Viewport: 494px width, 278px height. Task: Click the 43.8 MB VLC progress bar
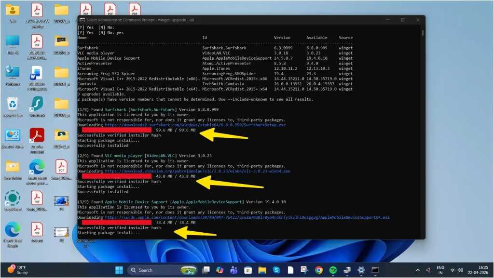click(117, 176)
